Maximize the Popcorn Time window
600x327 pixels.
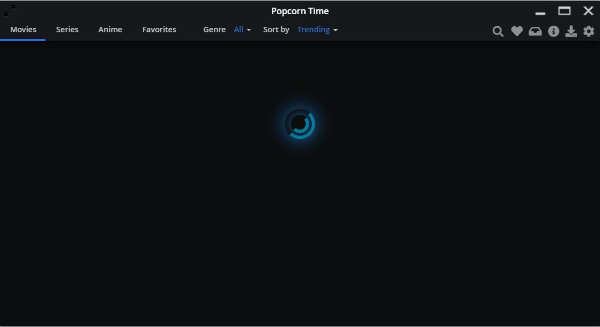(564, 10)
